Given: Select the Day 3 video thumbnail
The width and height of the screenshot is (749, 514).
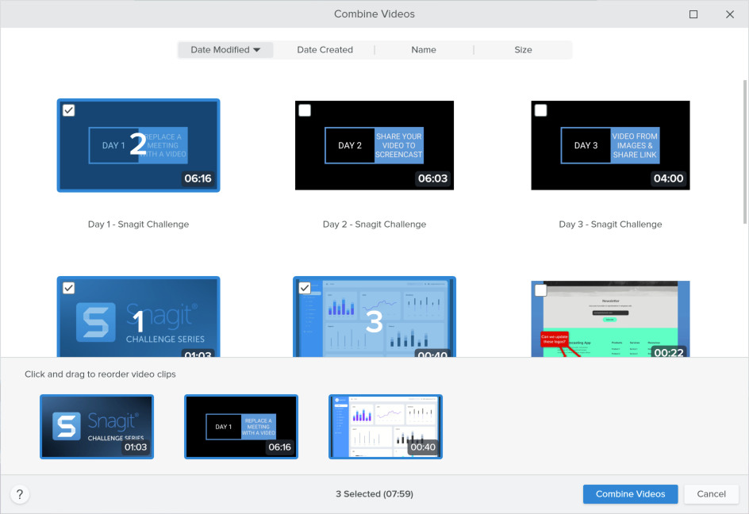Looking at the screenshot, I should coord(610,145).
